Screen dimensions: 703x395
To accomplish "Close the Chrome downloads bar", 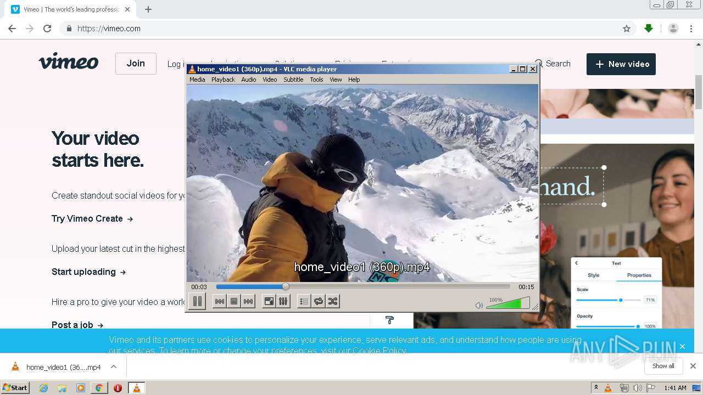I will click(x=693, y=366).
